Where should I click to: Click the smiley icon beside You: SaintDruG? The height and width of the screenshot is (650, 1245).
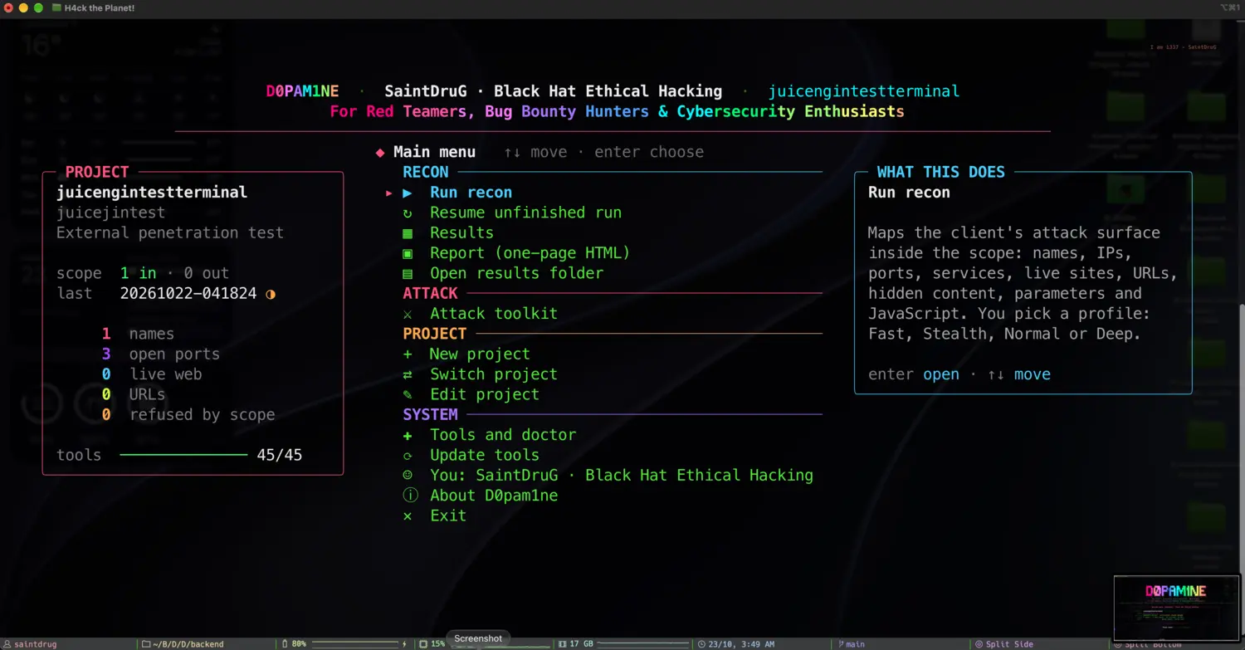tap(408, 476)
